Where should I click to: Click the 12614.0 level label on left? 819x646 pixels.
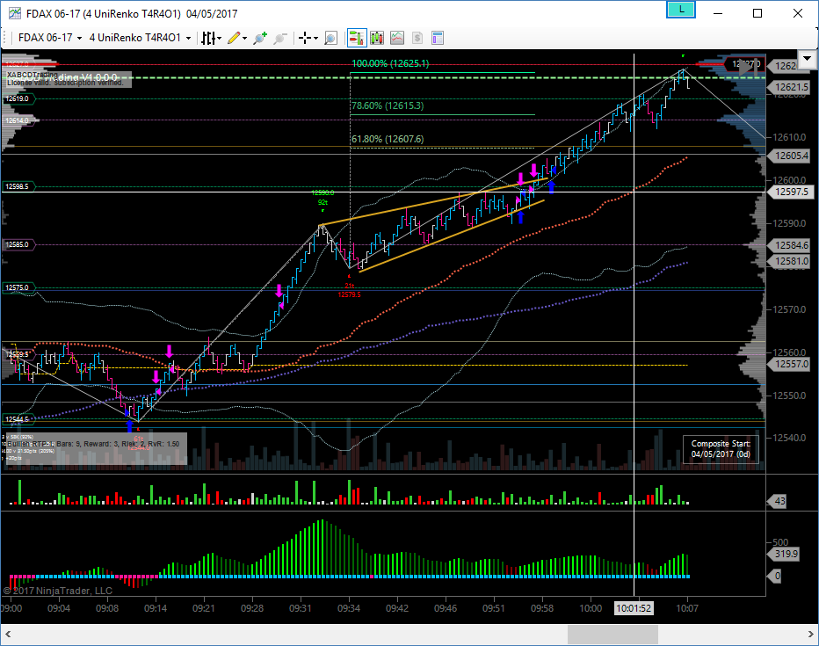18,120
